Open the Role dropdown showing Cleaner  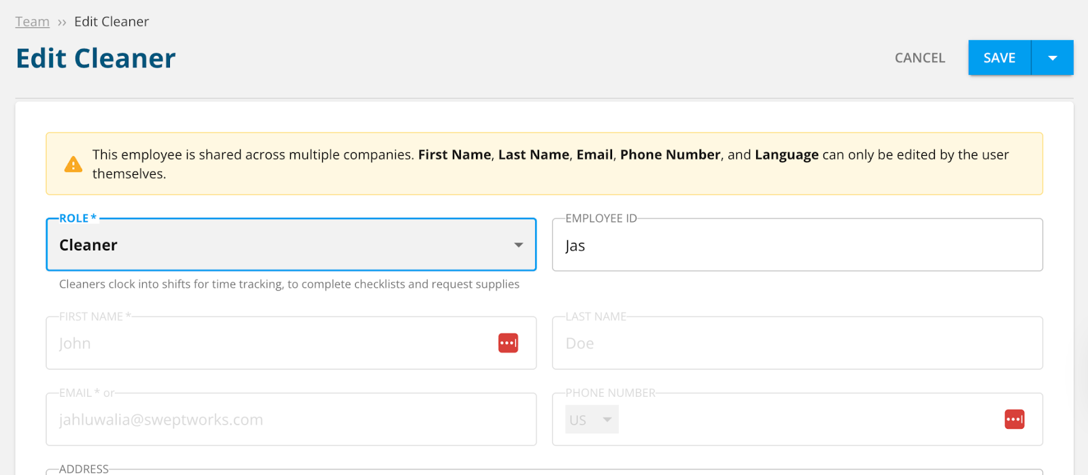click(290, 245)
